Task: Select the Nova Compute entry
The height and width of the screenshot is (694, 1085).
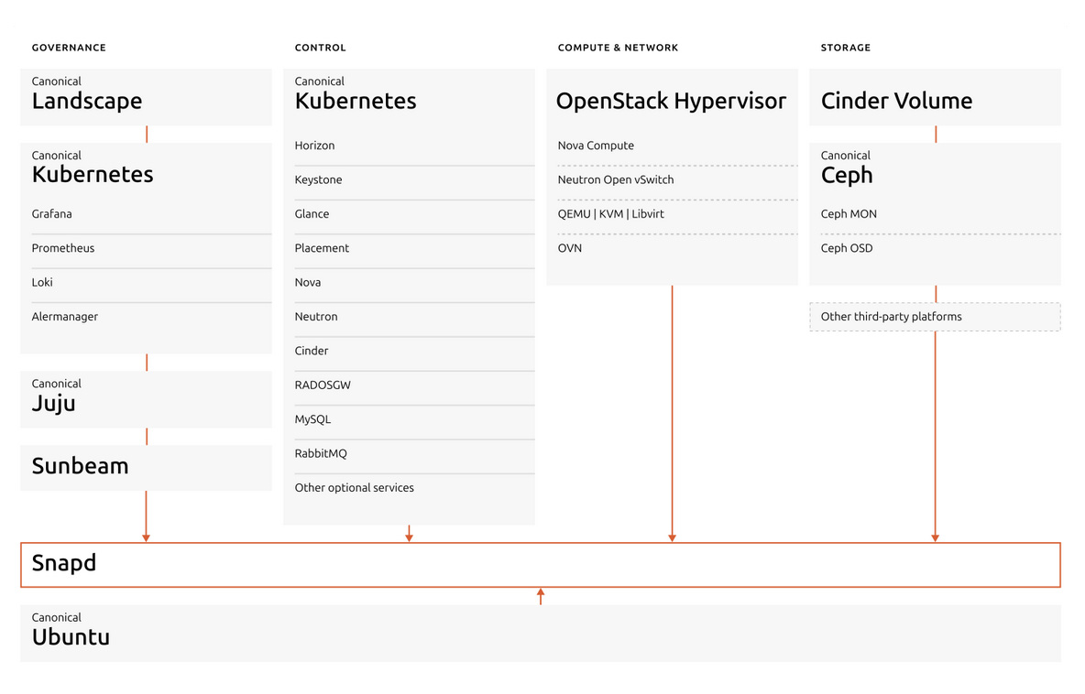Action: pyautogui.click(x=596, y=146)
